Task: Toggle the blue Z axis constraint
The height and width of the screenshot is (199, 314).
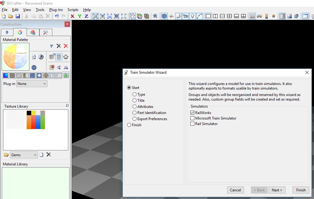Action: tap(86, 16)
